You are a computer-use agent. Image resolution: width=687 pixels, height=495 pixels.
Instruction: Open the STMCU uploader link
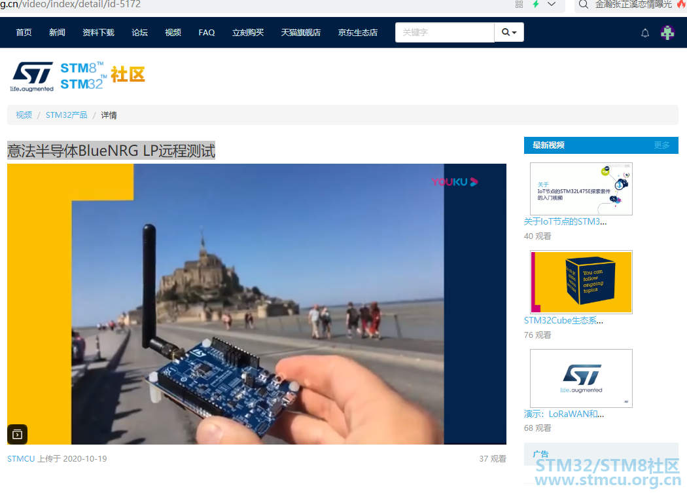pos(21,458)
